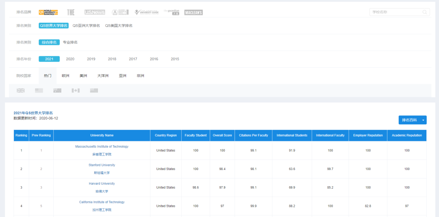Click the International Faculty column header
439x217 pixels.
point(330,135)
